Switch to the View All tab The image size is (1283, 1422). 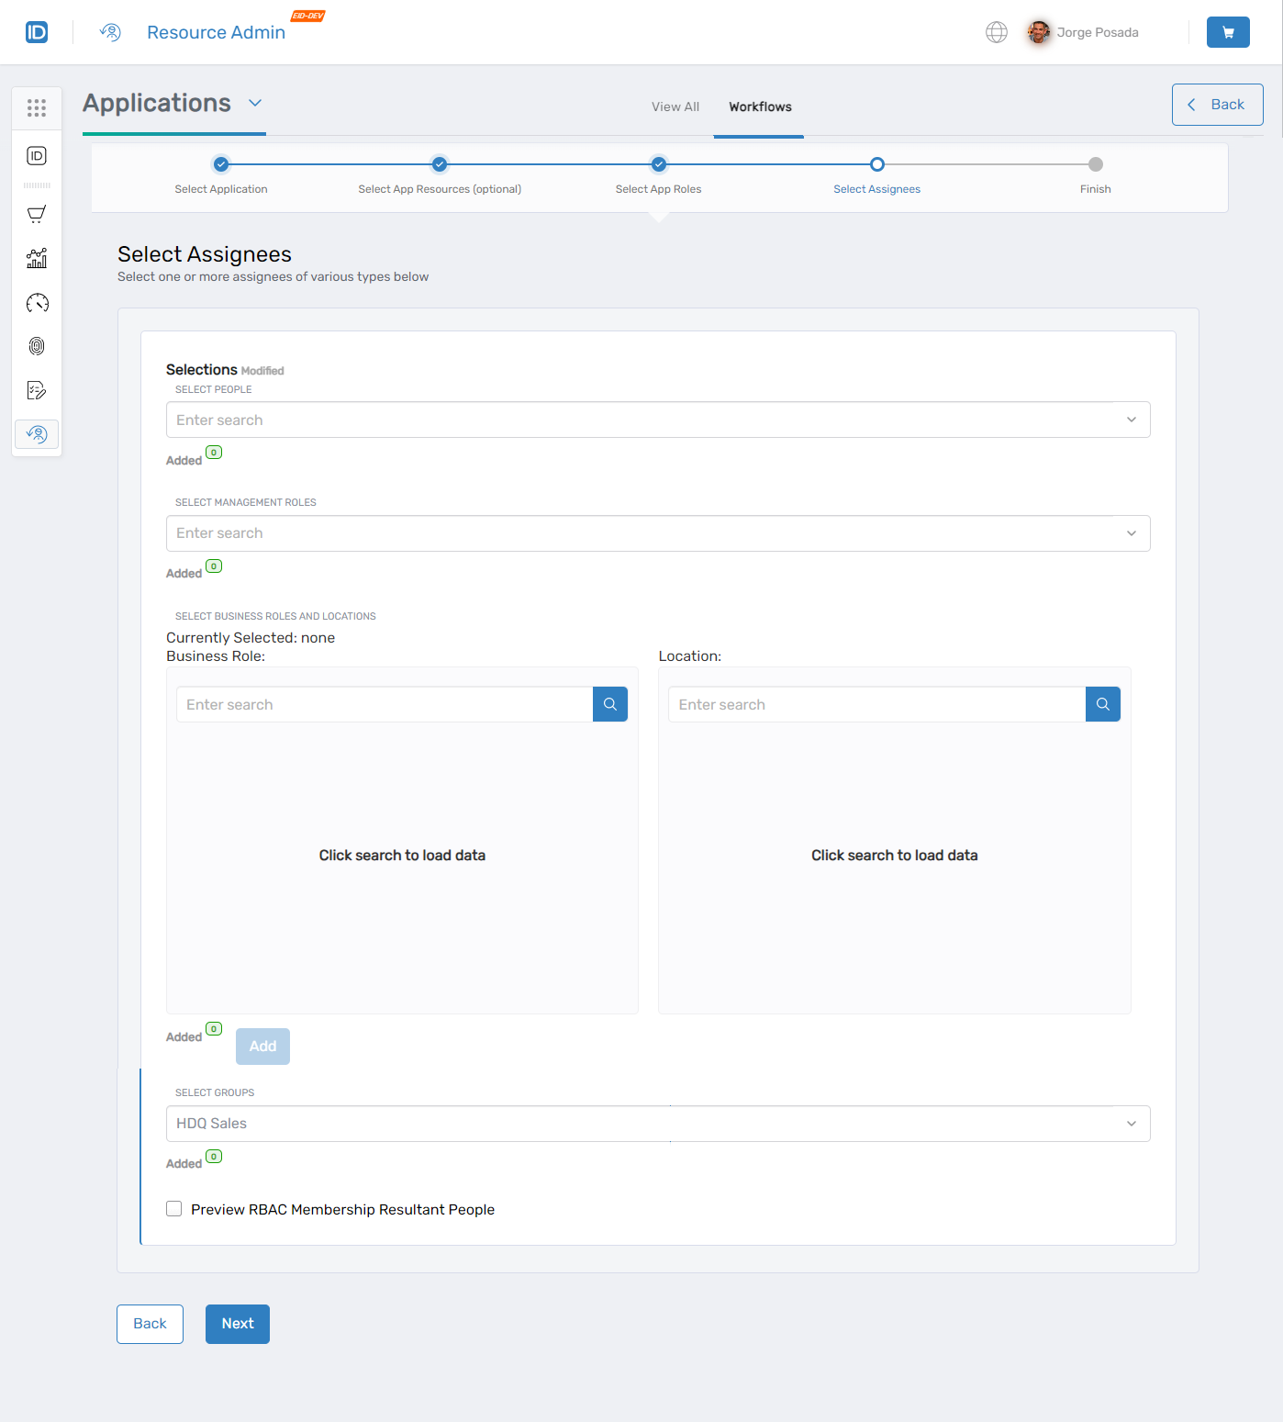pos(675,106)
